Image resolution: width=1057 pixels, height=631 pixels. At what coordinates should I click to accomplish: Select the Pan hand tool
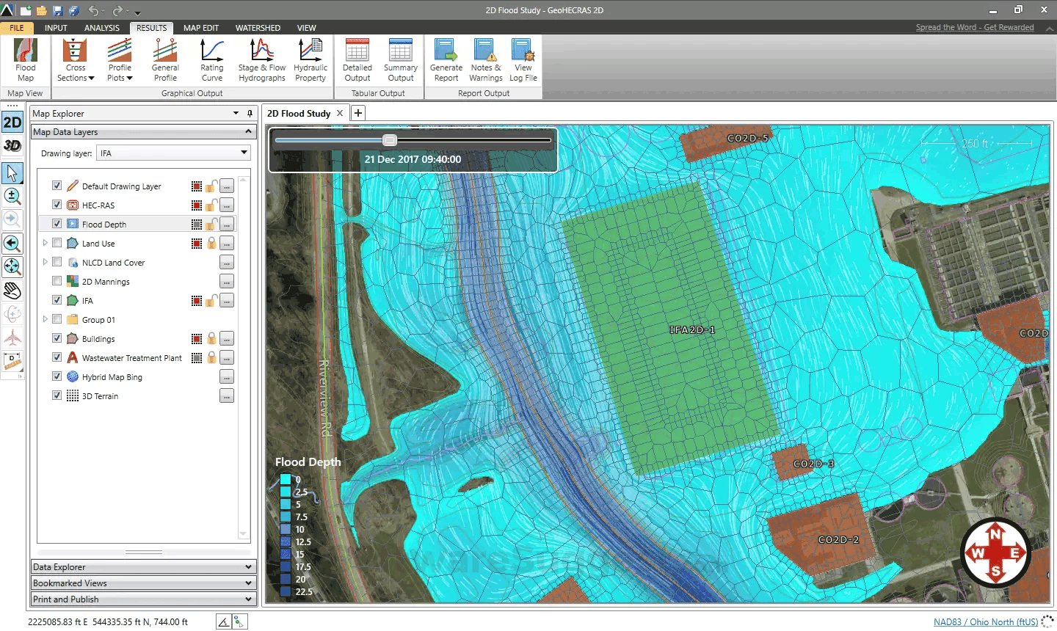point(12,290)
